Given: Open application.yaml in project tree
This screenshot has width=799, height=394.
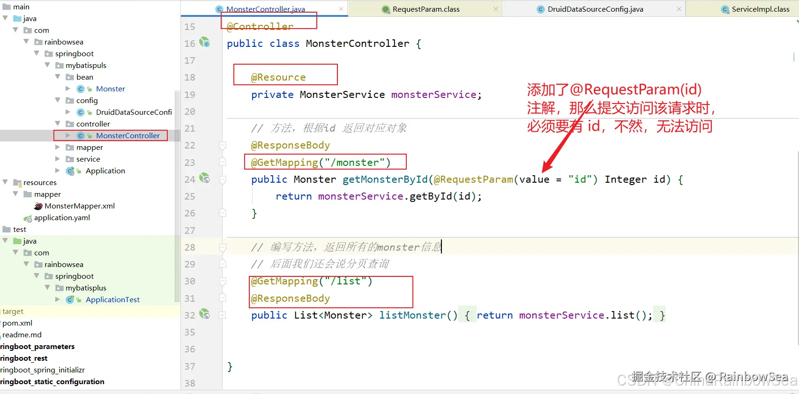Looking at the screenshot, I should coord(62,218).
